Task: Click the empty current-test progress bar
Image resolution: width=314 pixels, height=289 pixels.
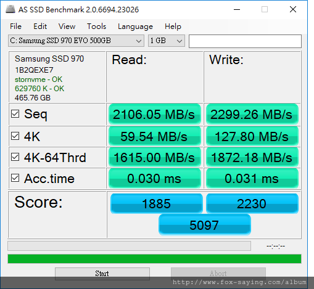Action: (129, 246)
